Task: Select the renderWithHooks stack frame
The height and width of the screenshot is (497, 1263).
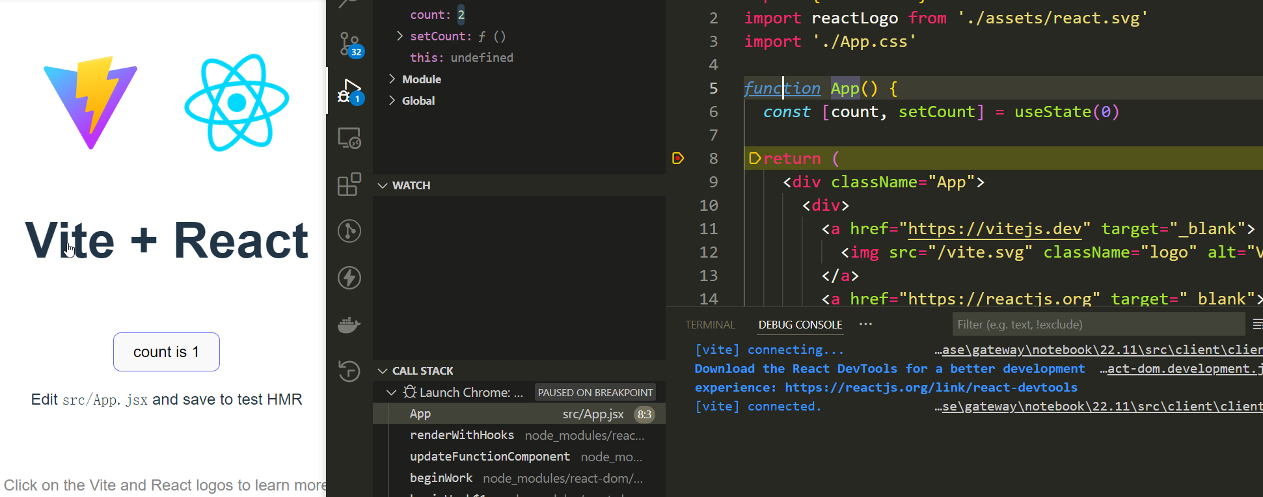Action: pos(519,435)
